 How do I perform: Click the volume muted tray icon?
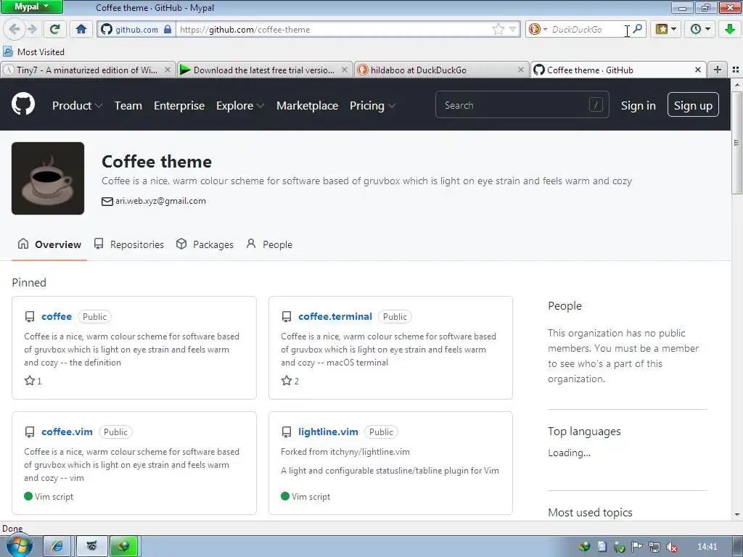pyautogui.click(x=671, y=547)
